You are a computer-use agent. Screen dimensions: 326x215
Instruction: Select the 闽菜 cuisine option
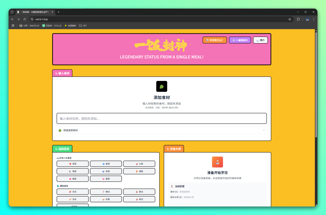(x=72, y=179)
